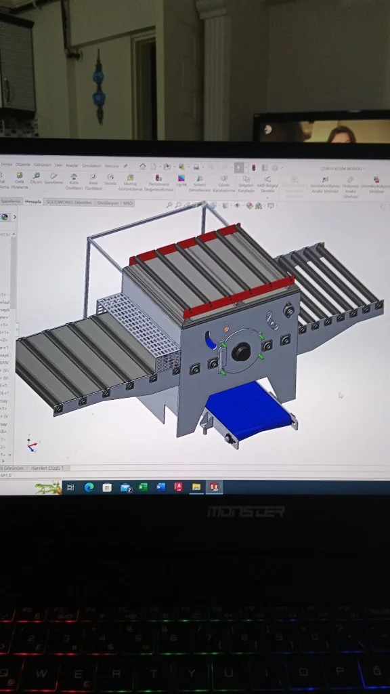Open the Pencere menu
Image resolution: width=390 pixels, height=694 pixels.
112,166
